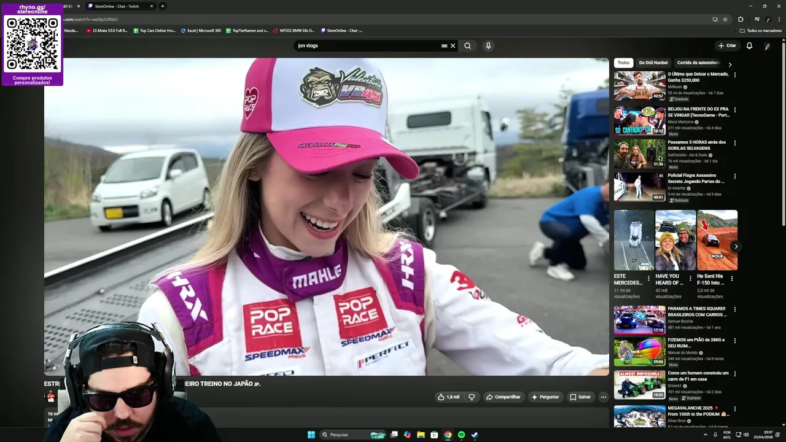Select the Todos filter chip
This screenshot has width=786, height=442.
click(x=623, y=63)
